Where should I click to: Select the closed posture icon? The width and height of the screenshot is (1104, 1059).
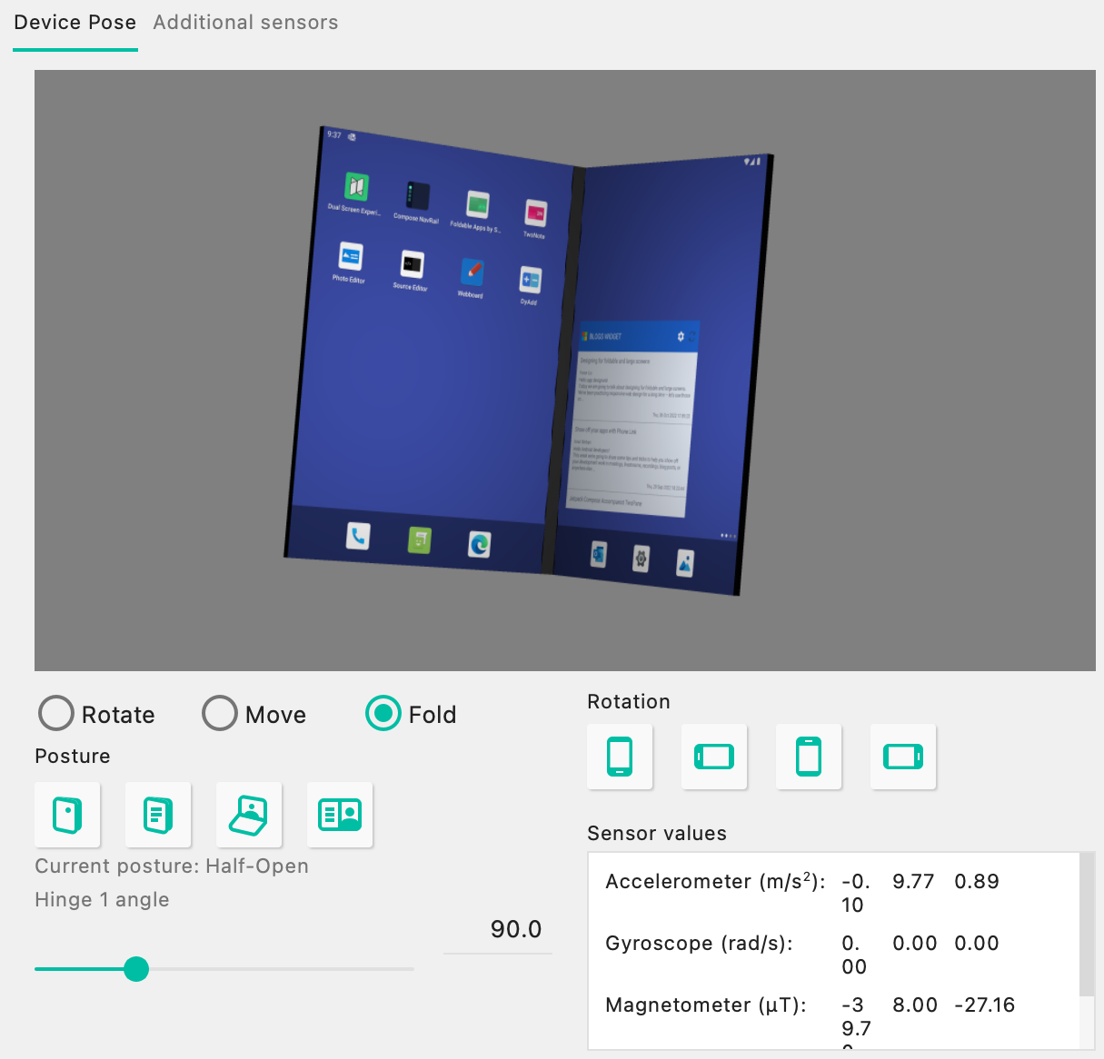click(x=67, y=815)
